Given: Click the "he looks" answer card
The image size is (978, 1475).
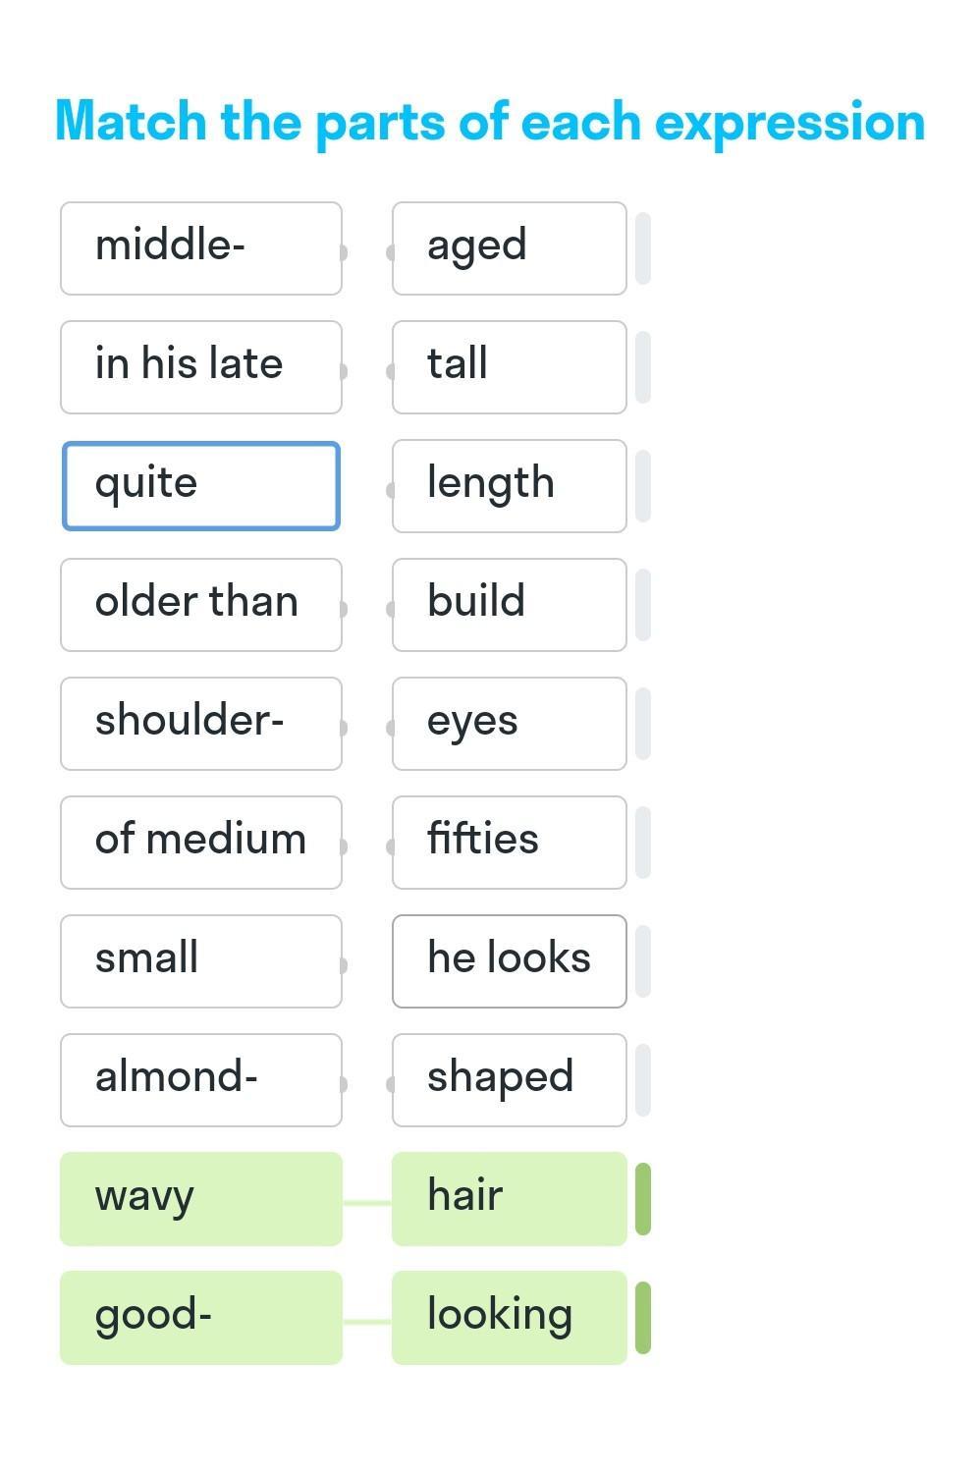Looking at the screenshot, I should [x=510, y=961].
